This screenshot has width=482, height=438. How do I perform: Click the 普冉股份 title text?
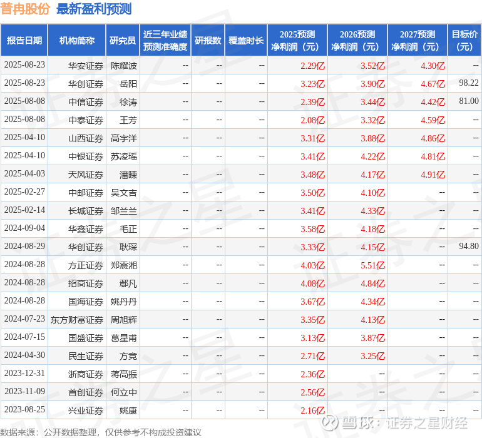click(25, 9)
